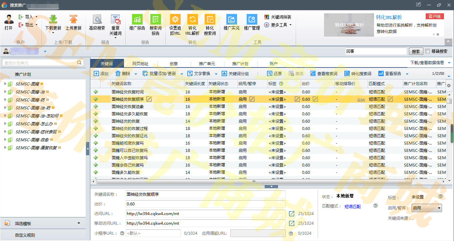
Task: Expand the 导出 dropdown arrow
Action: 36,25
